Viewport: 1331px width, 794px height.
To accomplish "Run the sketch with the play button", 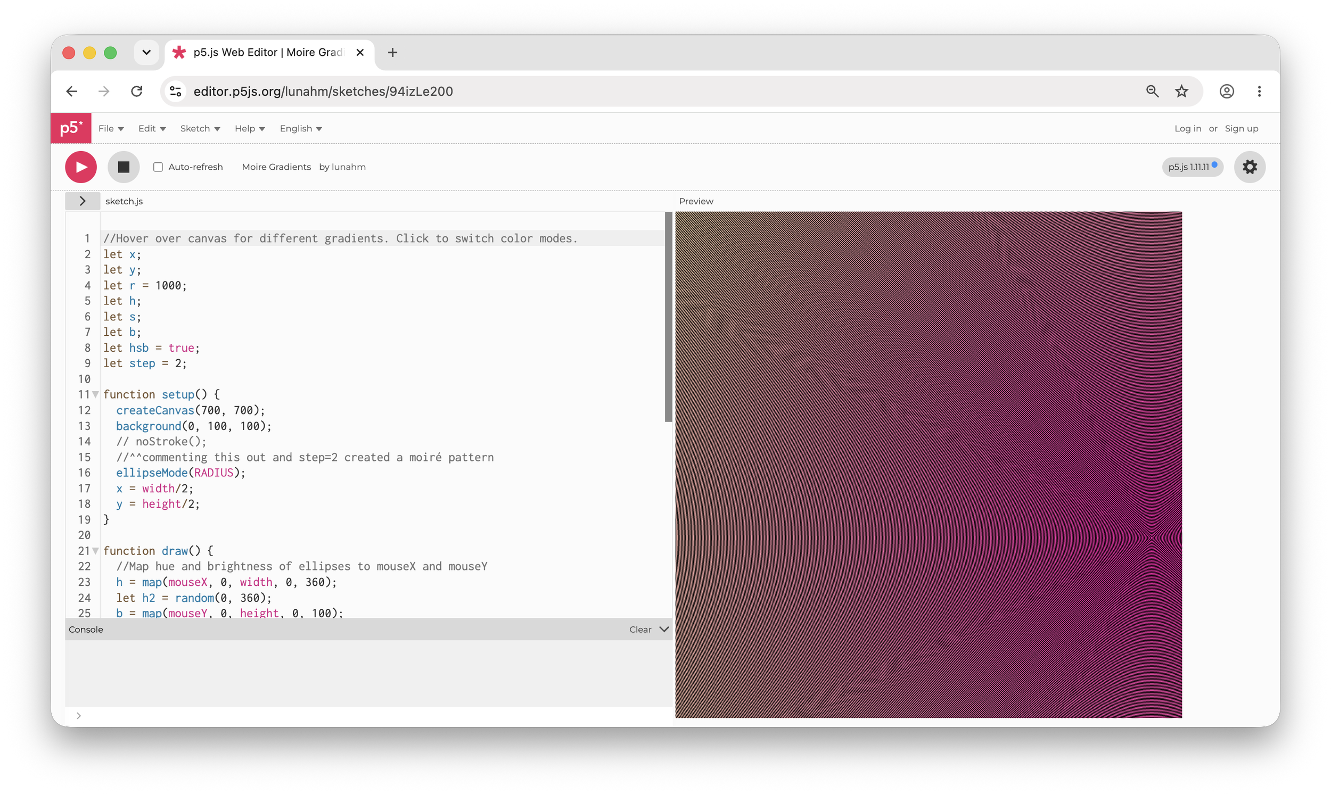I will 81,167.
